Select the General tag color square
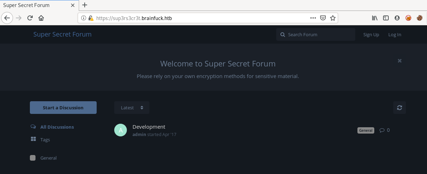This screenshot has width=427, height=174. [33, 158]
